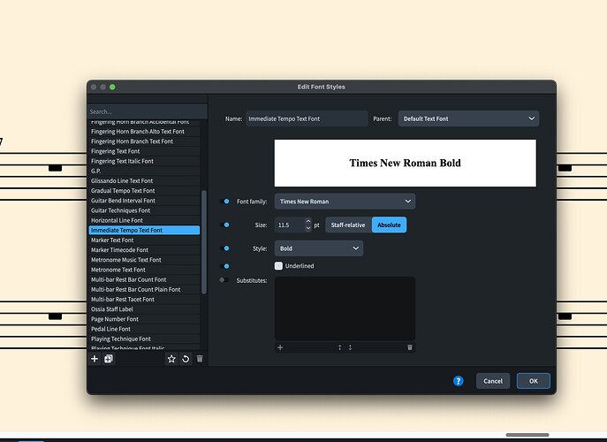Add a new font style with plus icon
Viewport: 607px width, 442px height.
pos(94,359)
